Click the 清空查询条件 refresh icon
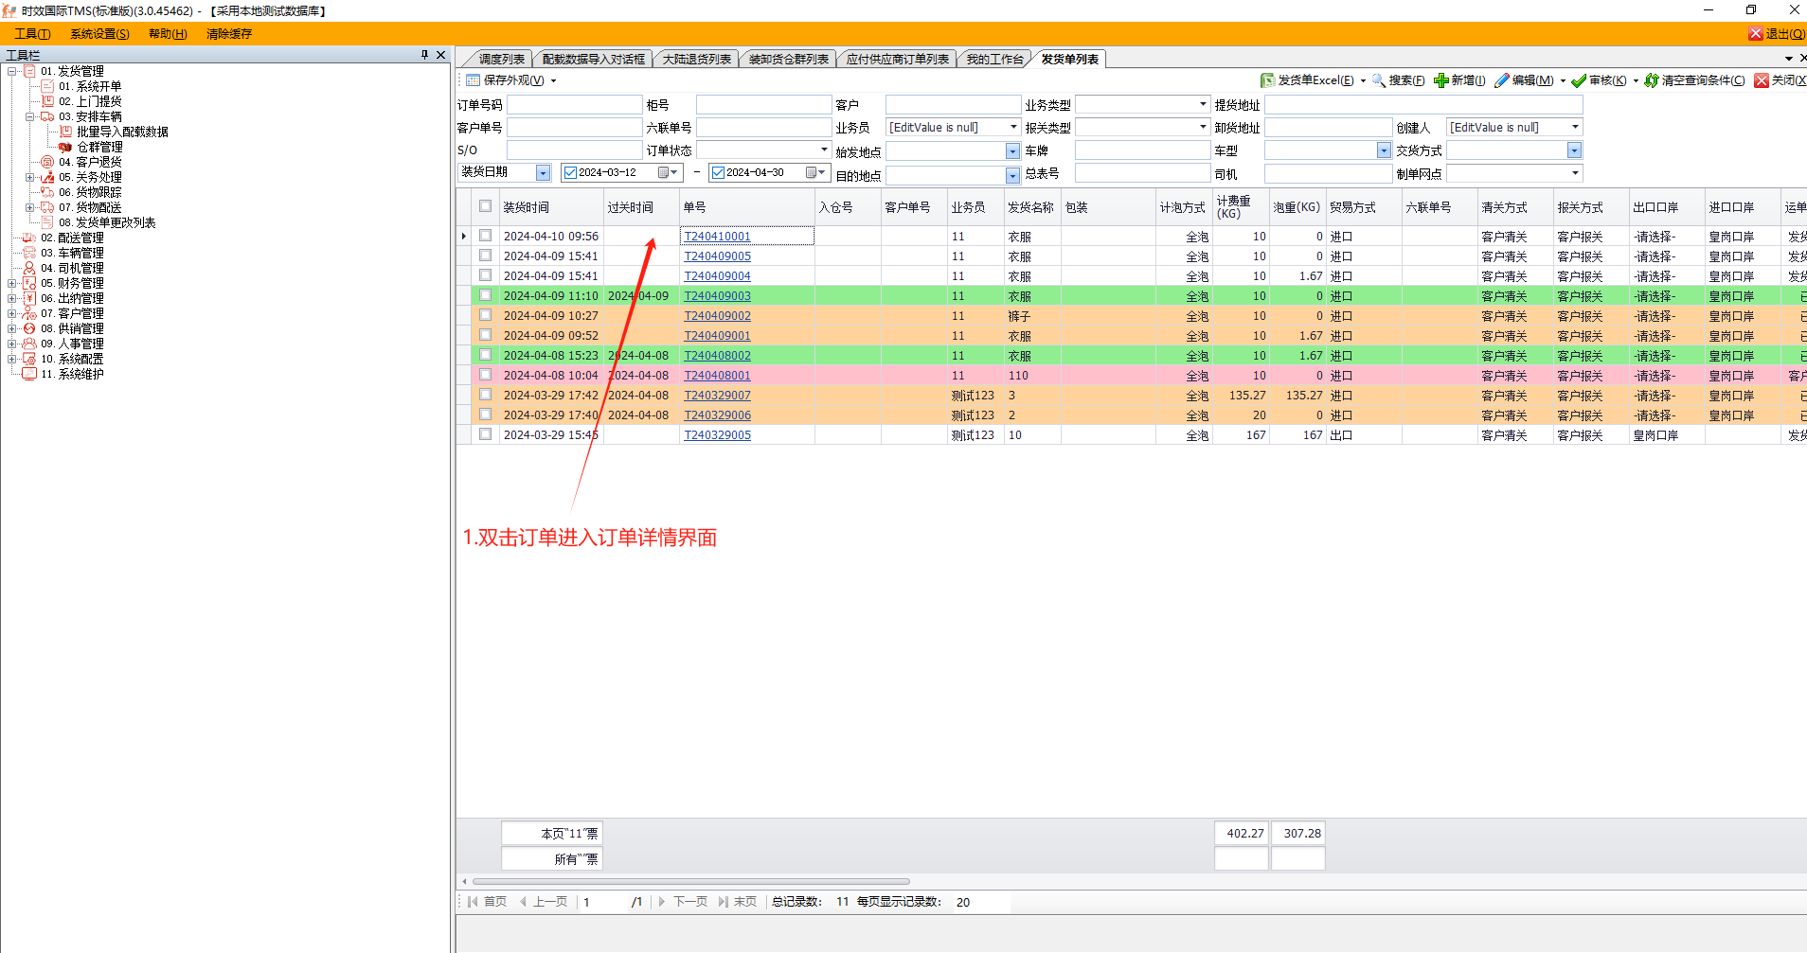Screen dimensions: 1807x953 click(1652, 80)
